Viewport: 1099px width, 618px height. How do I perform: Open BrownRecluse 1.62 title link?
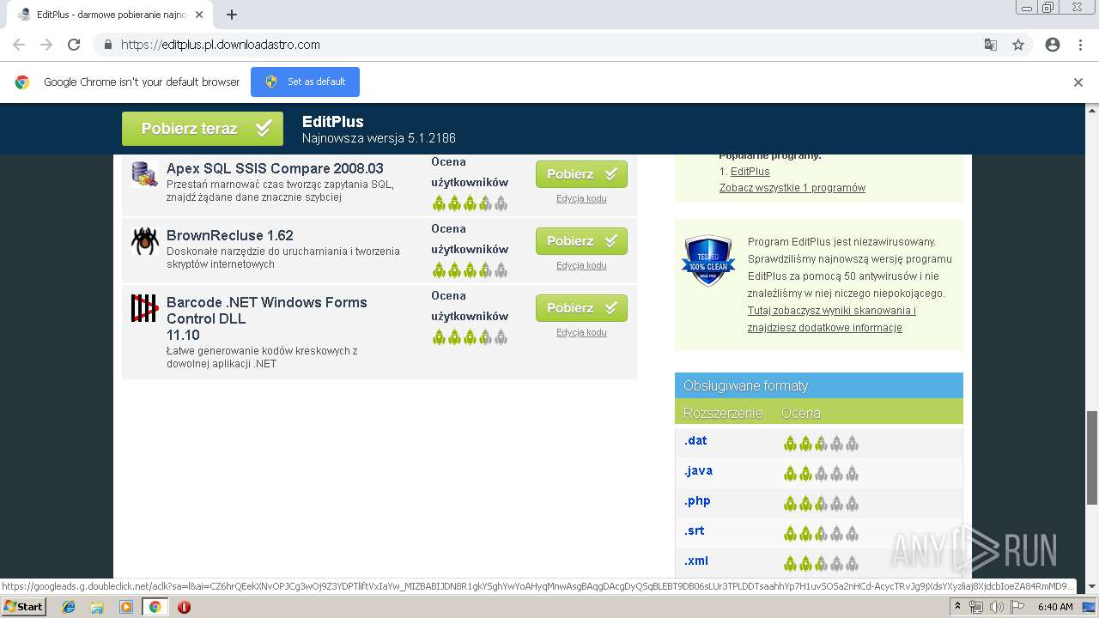click(230, 235)
